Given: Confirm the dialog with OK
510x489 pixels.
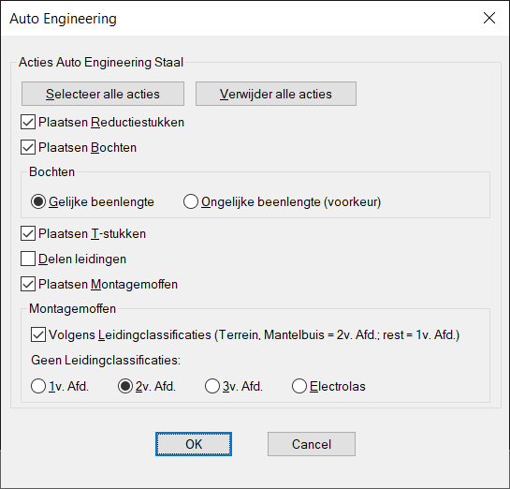Looking at the screenshot, I should (194, 444).
